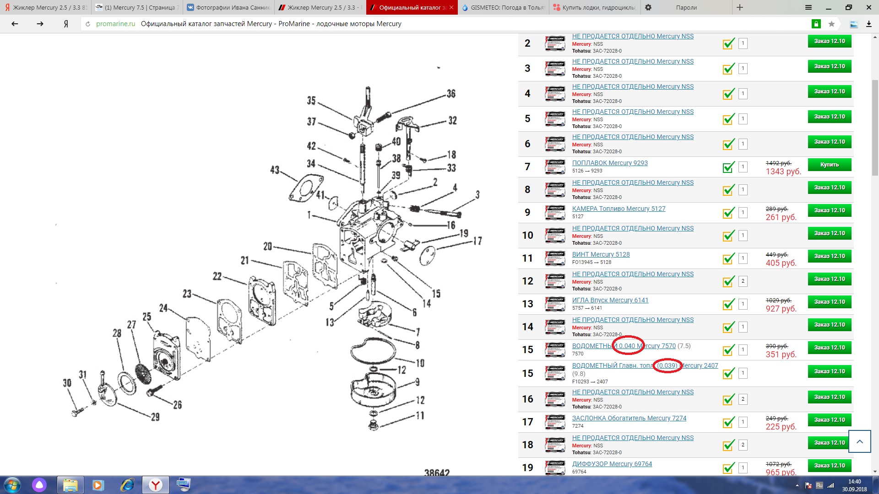The width and height of the screenshot is (879, 494).
Task: Click green checkmark for item 13
Action: point(728,304)
